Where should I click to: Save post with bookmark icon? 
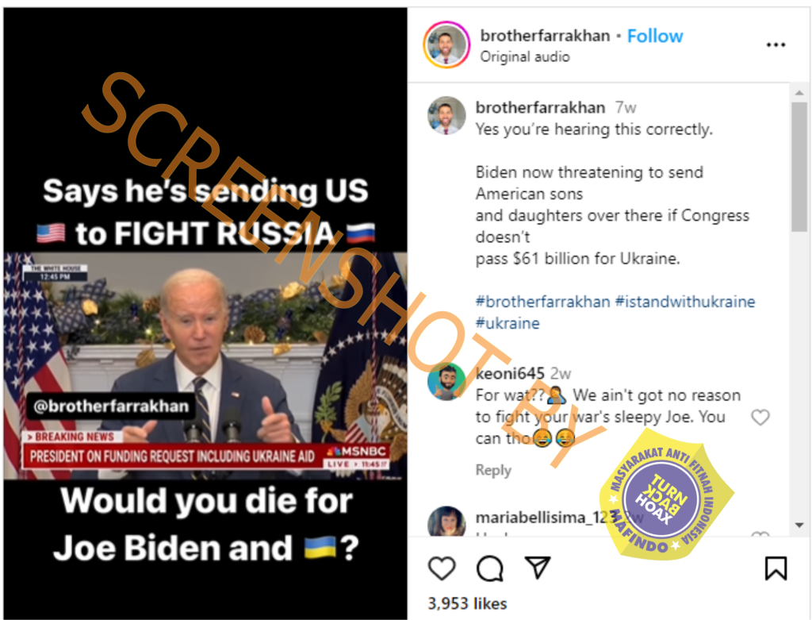[776, 568]
